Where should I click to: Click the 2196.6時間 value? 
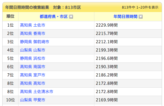107,58
